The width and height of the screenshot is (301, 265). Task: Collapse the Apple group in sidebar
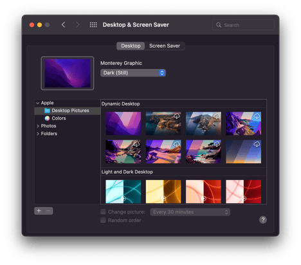(x=37, y=103)
